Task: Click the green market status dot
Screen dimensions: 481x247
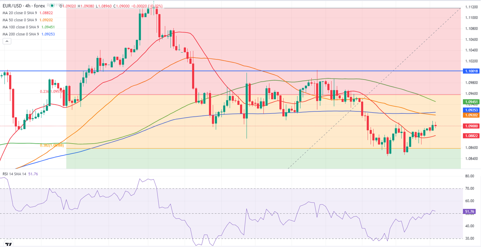Action: point(51,5)
